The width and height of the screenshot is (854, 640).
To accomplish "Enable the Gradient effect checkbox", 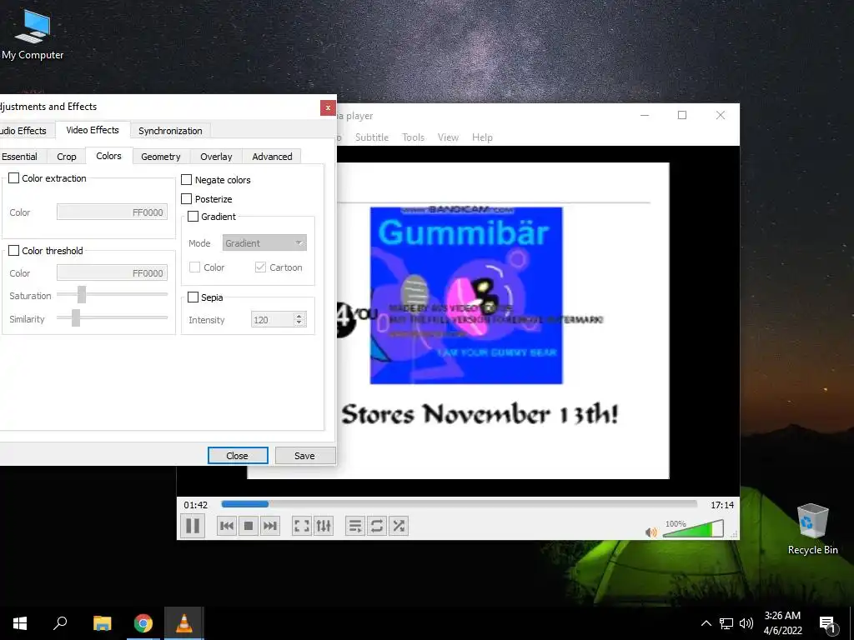I will pyautogui.click(x=193, y=216).
